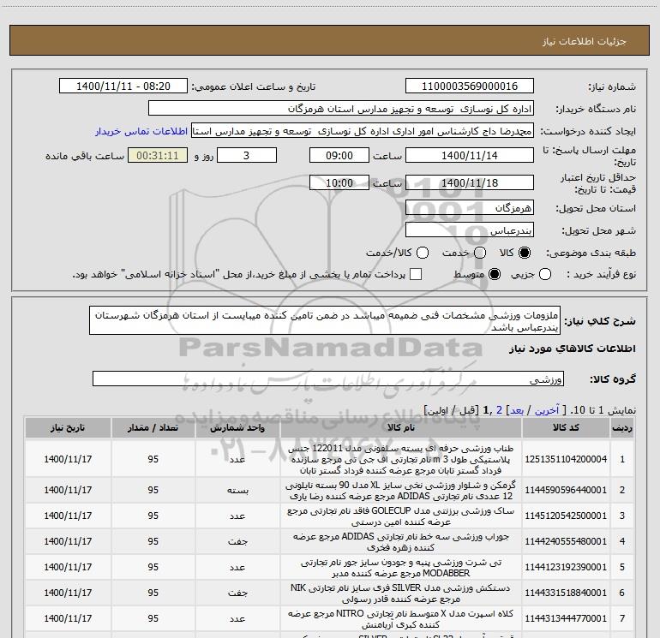The image size is (660, 638).
Task: Click the 09:00 deadline time field
Action: pos(339,155)
